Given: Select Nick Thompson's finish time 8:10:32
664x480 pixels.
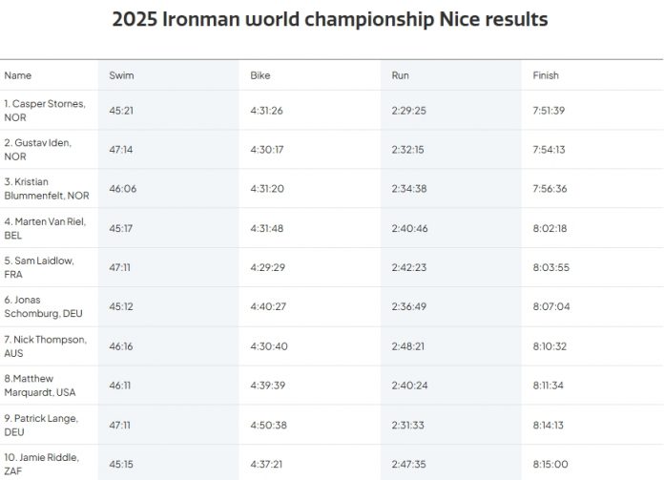Looking at the screenshot, I should pyautogui.click(x=550, y=346).
